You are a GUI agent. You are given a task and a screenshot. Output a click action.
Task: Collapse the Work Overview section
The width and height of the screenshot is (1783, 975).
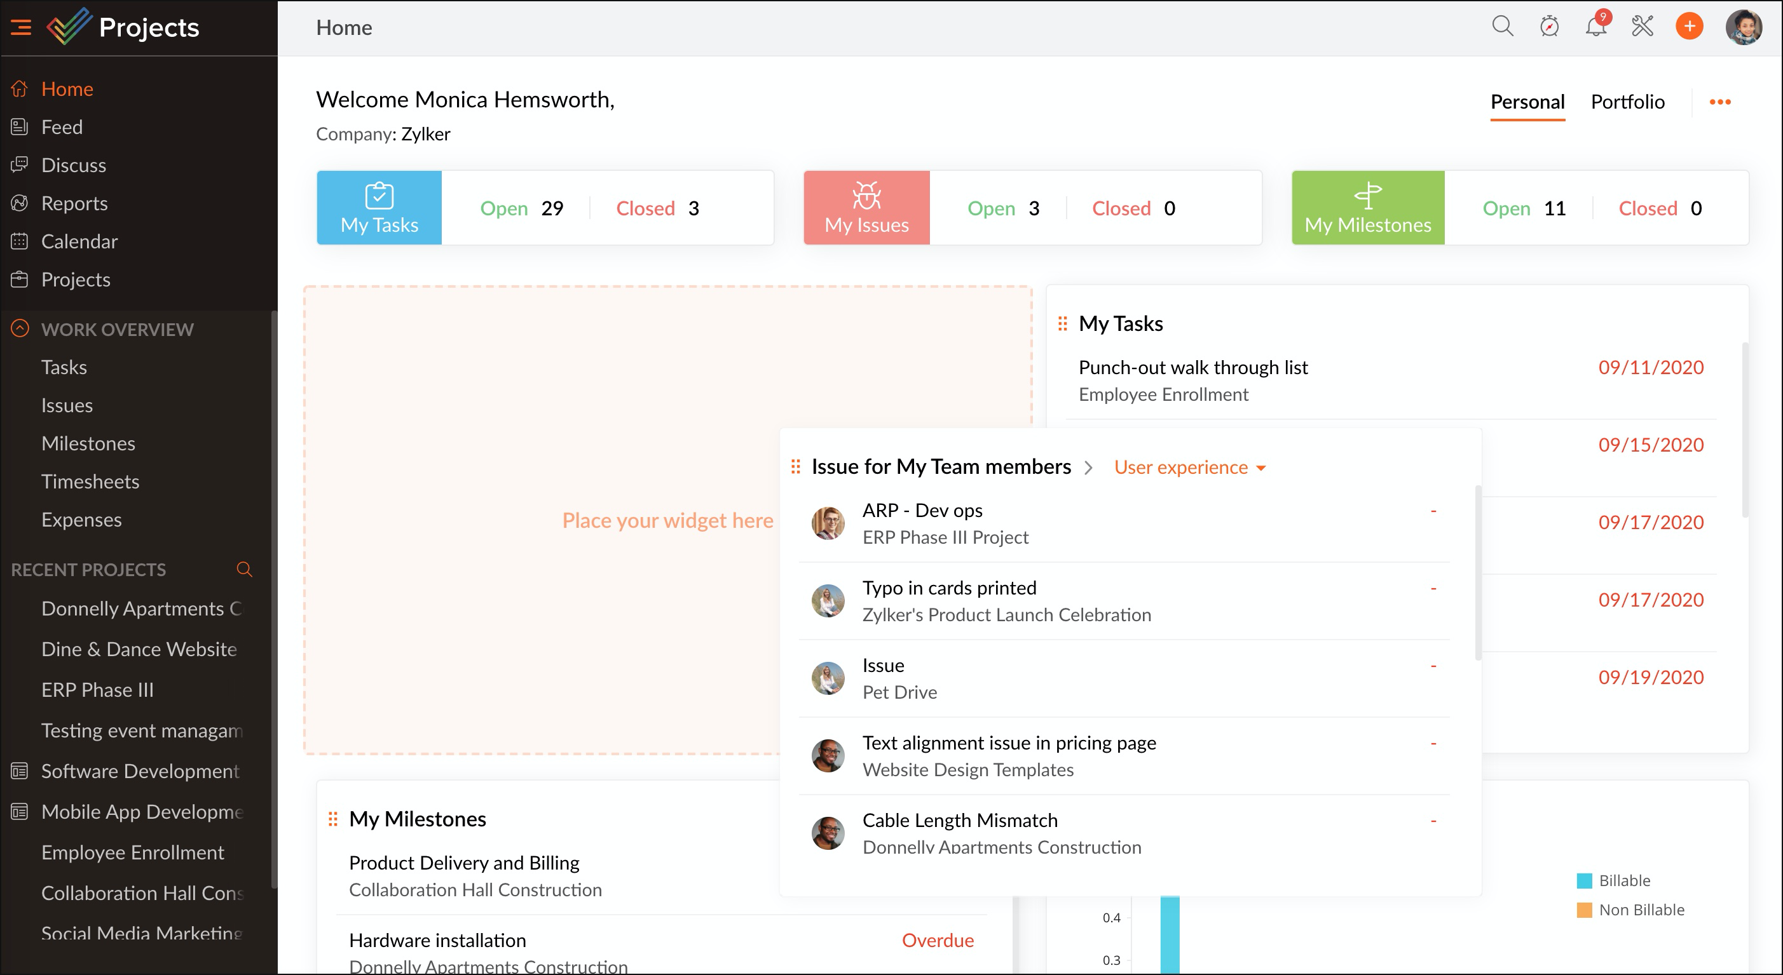tap(20, 328)
